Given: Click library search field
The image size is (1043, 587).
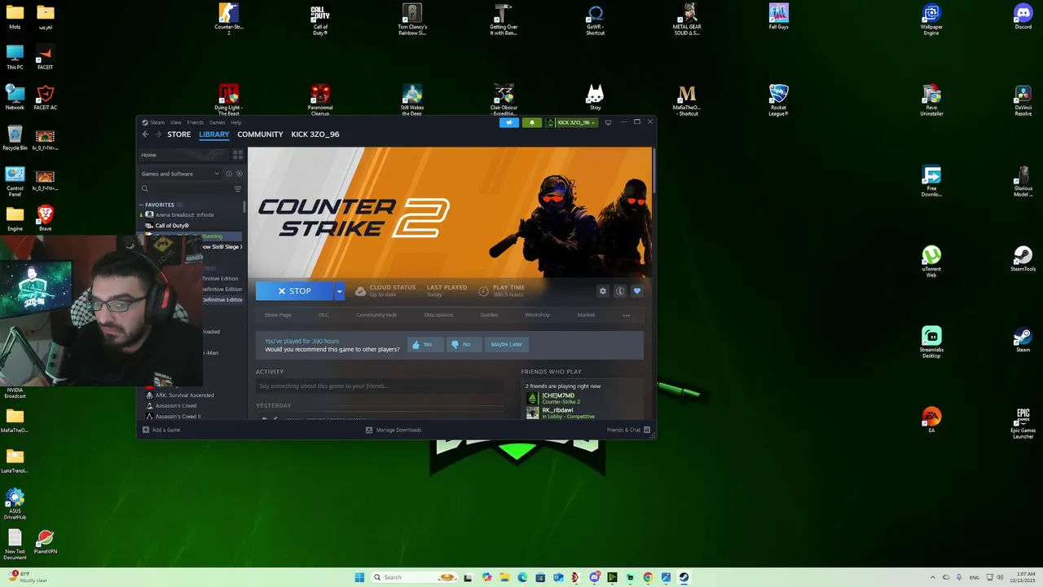Looking at the screenshot, I should [185, 189].
